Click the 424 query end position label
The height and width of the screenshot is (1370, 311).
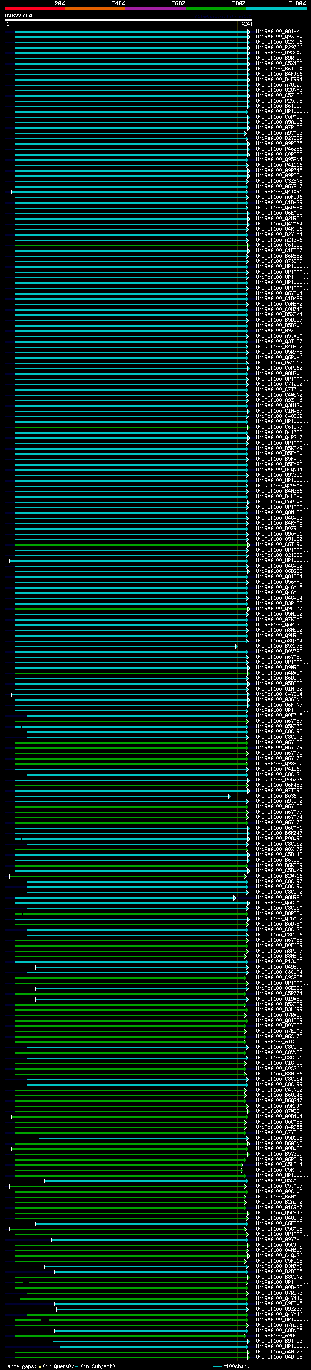pyautogui.click(x=245, y=24)
